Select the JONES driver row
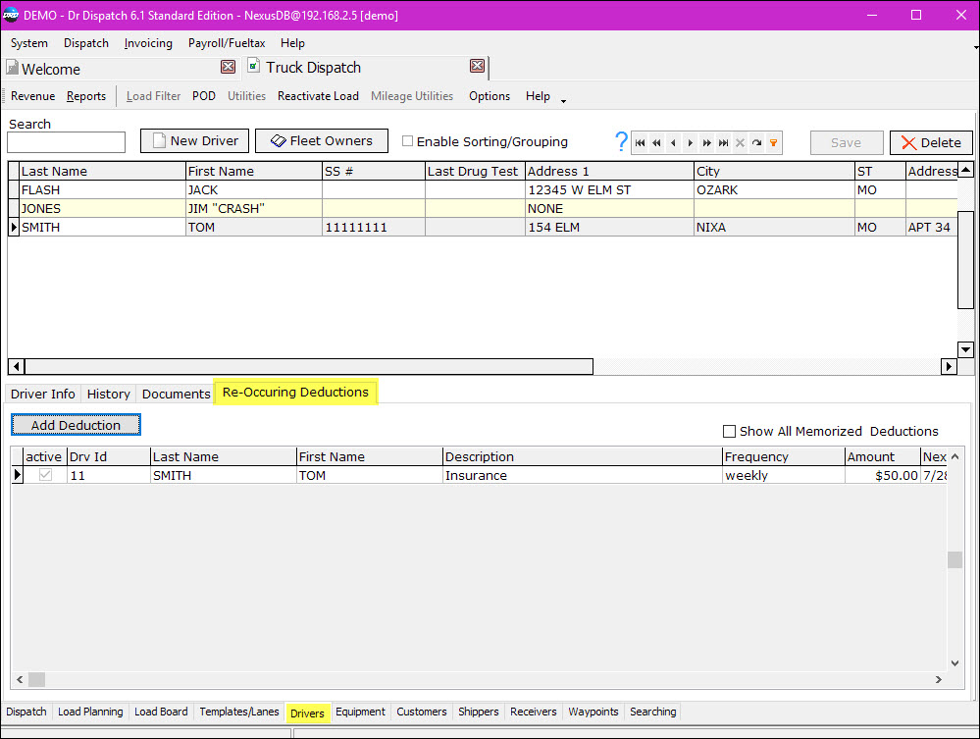The image size is (980, 739). (483, 208)
